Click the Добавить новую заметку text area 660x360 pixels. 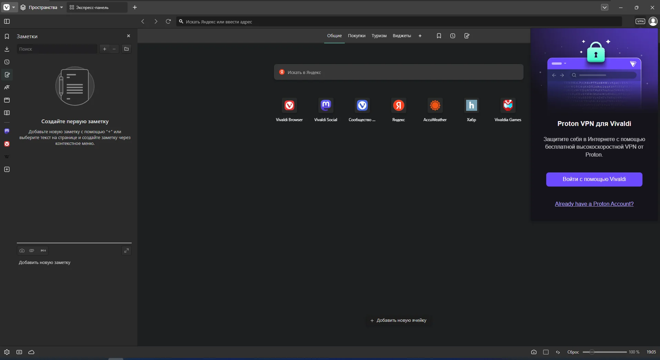coord(74,263)
